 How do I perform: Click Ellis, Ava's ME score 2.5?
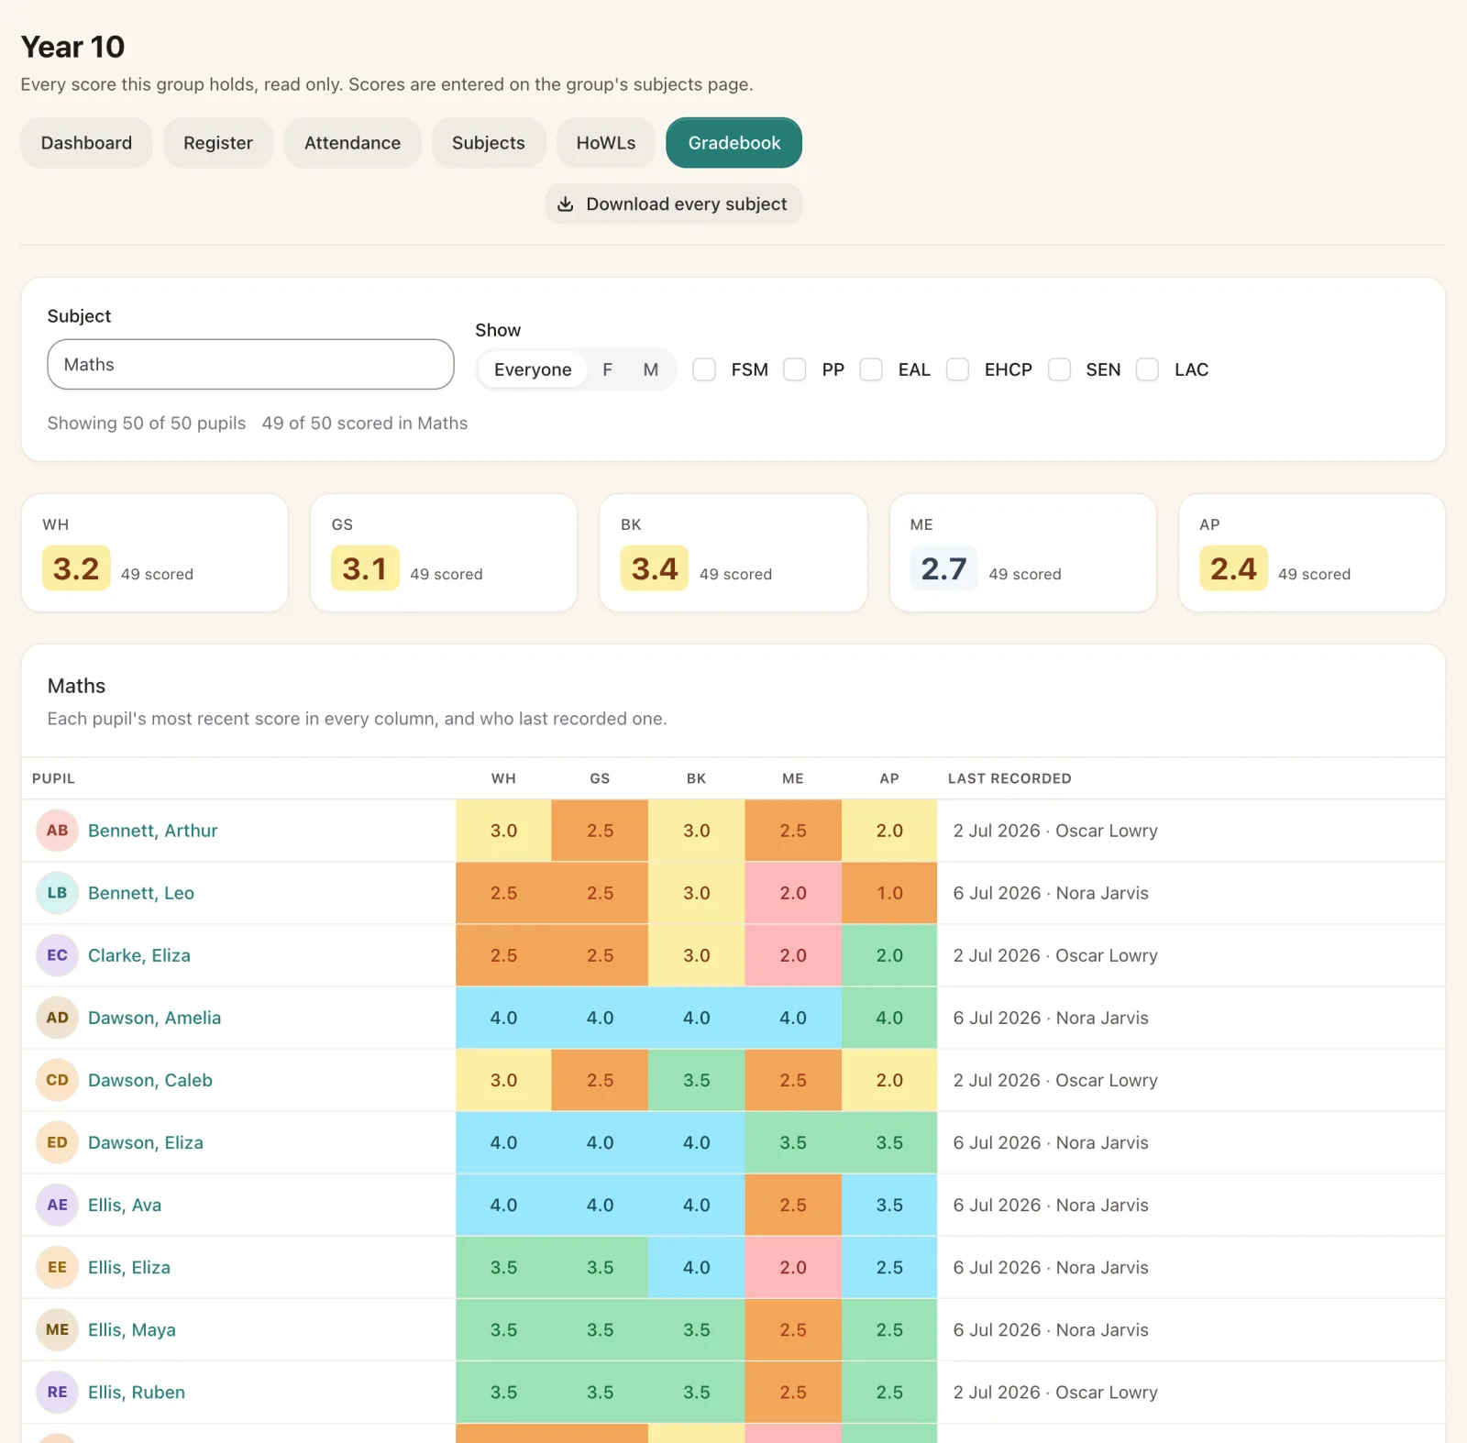(x=793, y=1205)
